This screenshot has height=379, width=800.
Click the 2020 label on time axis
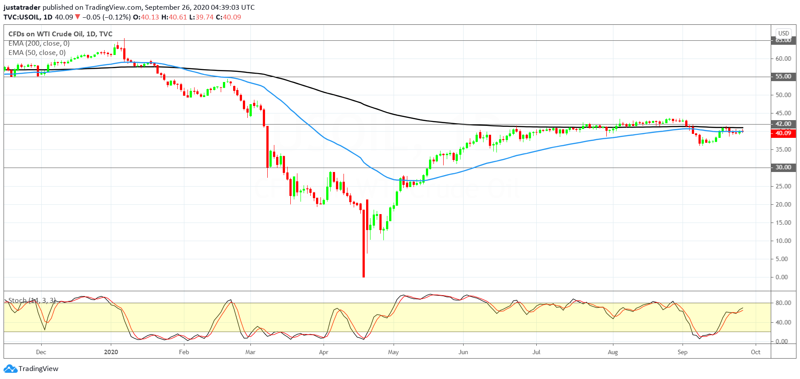[111, 352]
